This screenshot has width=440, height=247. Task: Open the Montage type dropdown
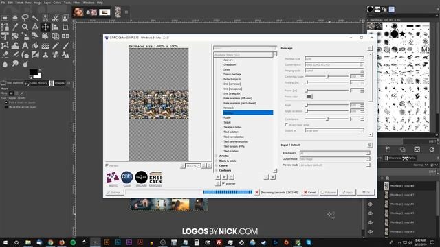point(335,59)
